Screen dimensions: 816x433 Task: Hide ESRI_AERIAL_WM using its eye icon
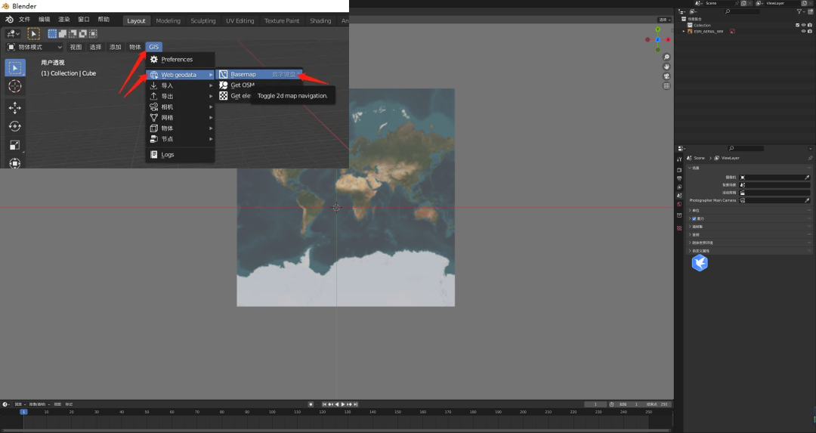(803, 31)
